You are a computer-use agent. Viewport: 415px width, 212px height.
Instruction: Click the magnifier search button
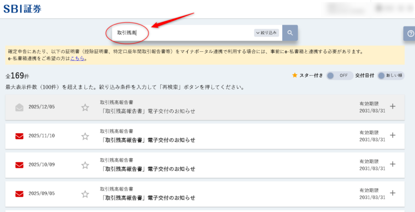tap(290, 33)
